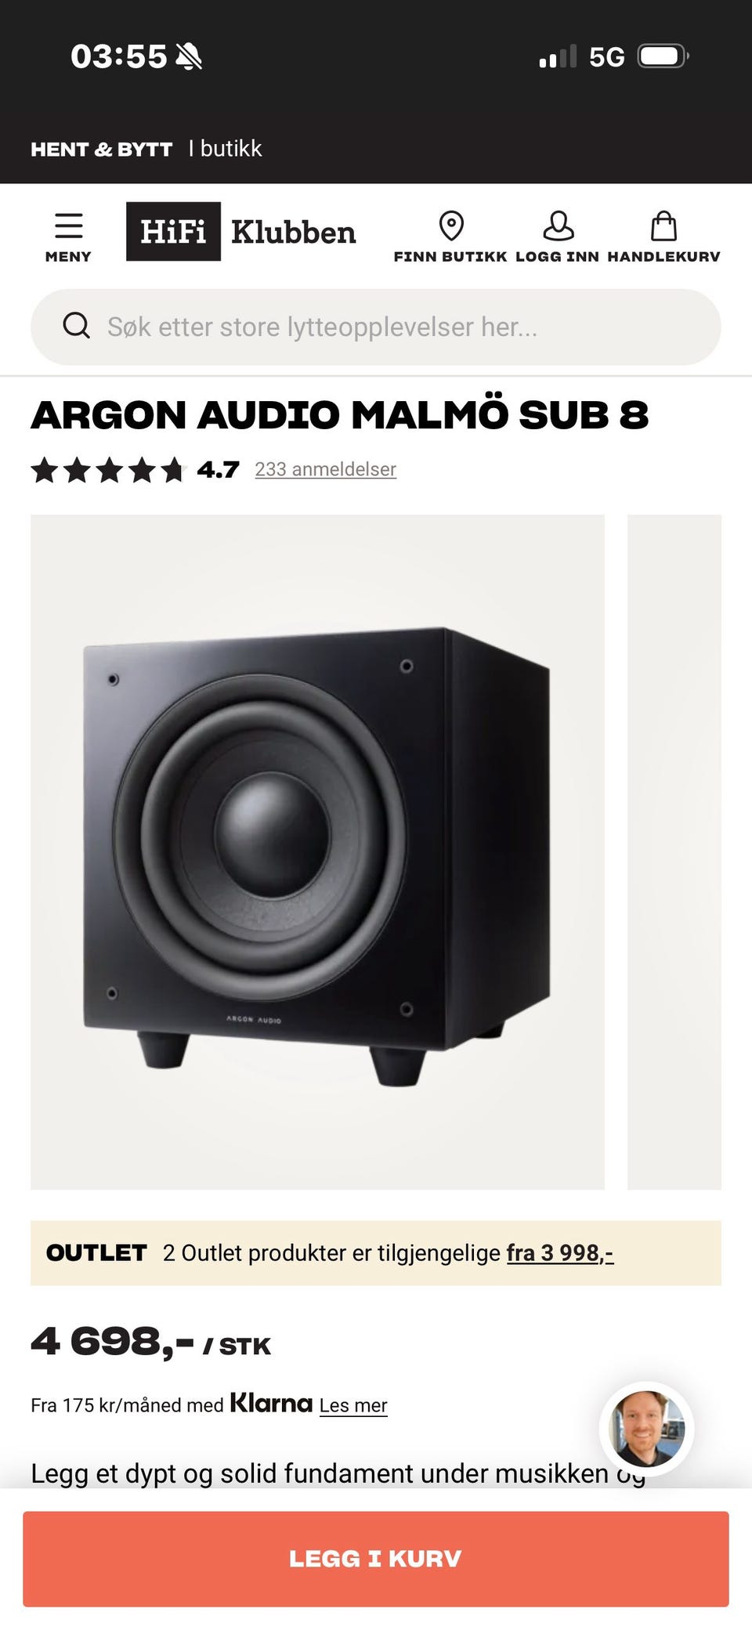Tap the silent mode bell icon
The width and height of the screenshot is (752, 1630).
click(189, 56)
